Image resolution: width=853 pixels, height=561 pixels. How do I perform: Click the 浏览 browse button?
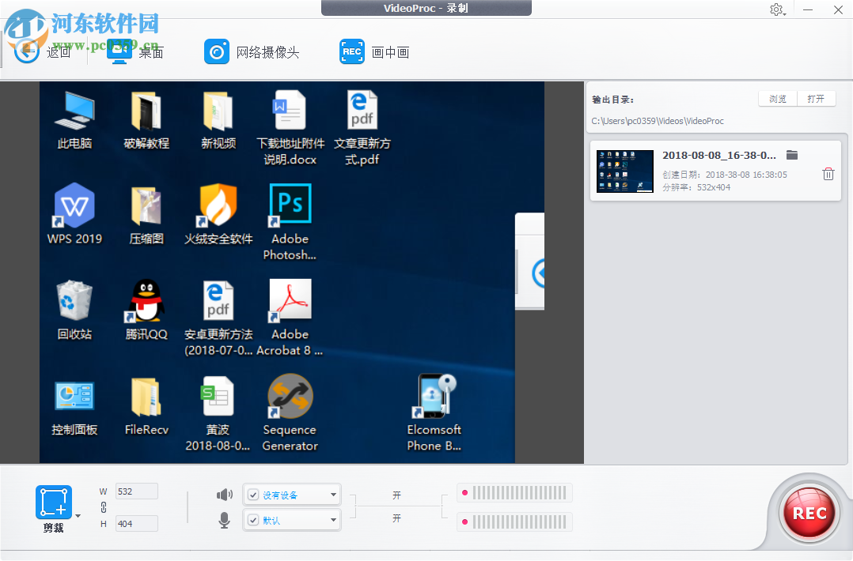tap(778, 99)
